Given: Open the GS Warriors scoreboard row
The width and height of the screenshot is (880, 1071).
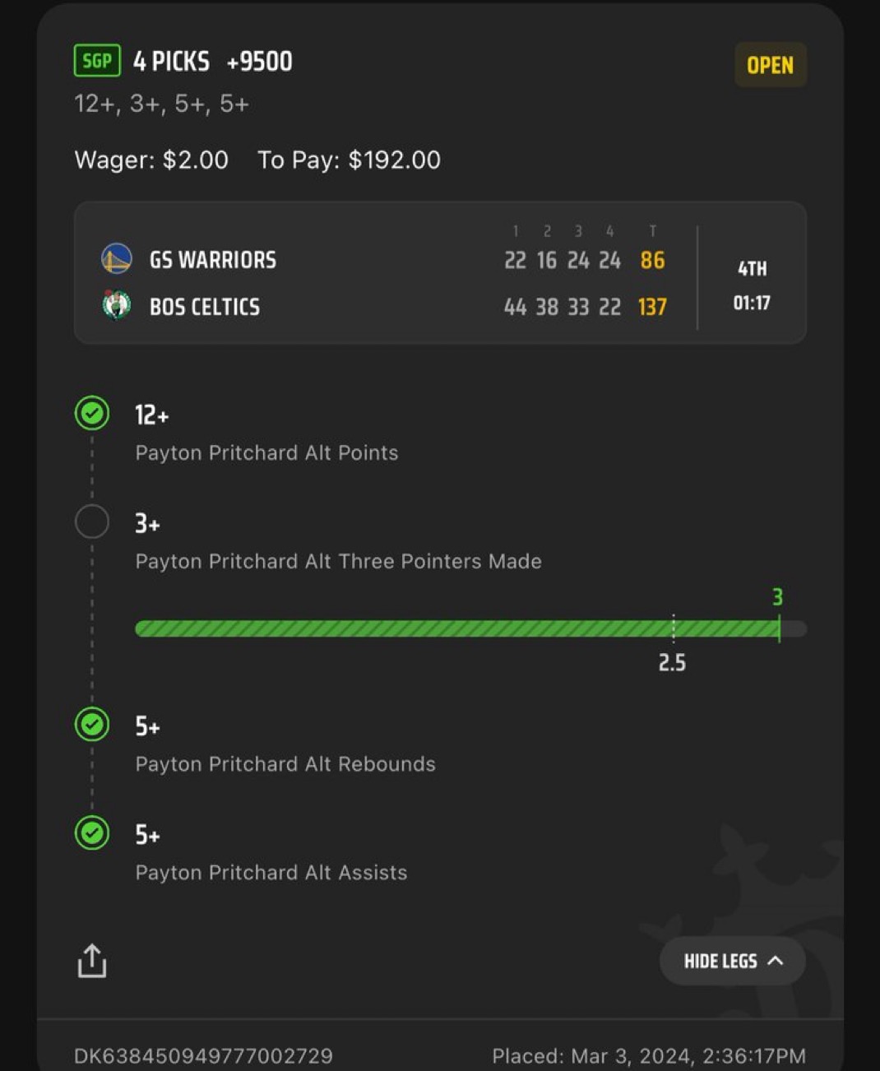Looking at the screenshot, I should pyautogui.click(x=383, y=260).
